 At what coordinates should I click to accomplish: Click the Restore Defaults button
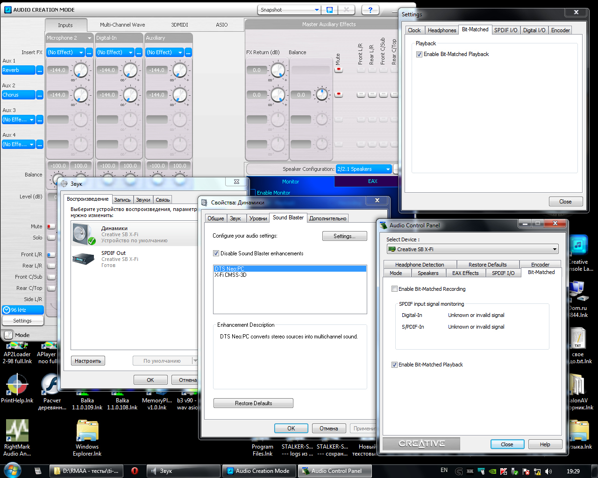(253, 403)
